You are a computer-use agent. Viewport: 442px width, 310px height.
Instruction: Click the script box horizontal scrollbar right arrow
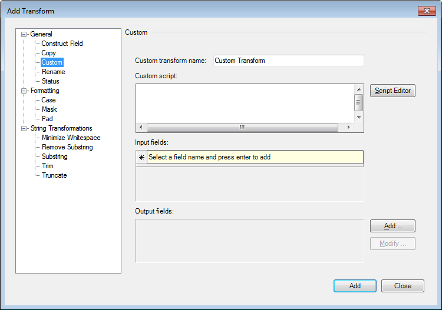(x=348, y=127)
